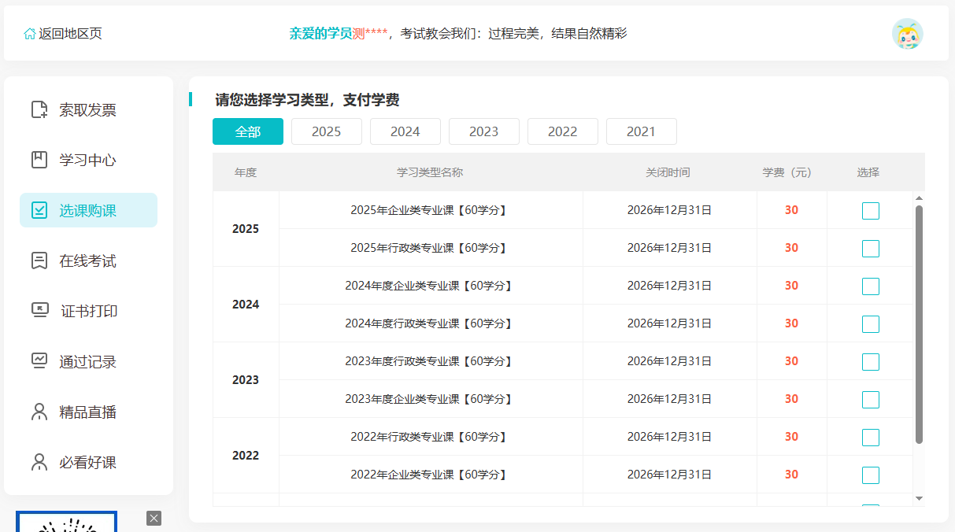
Task: Click the 学费（元） column header
Action: [x=788, y=172]
